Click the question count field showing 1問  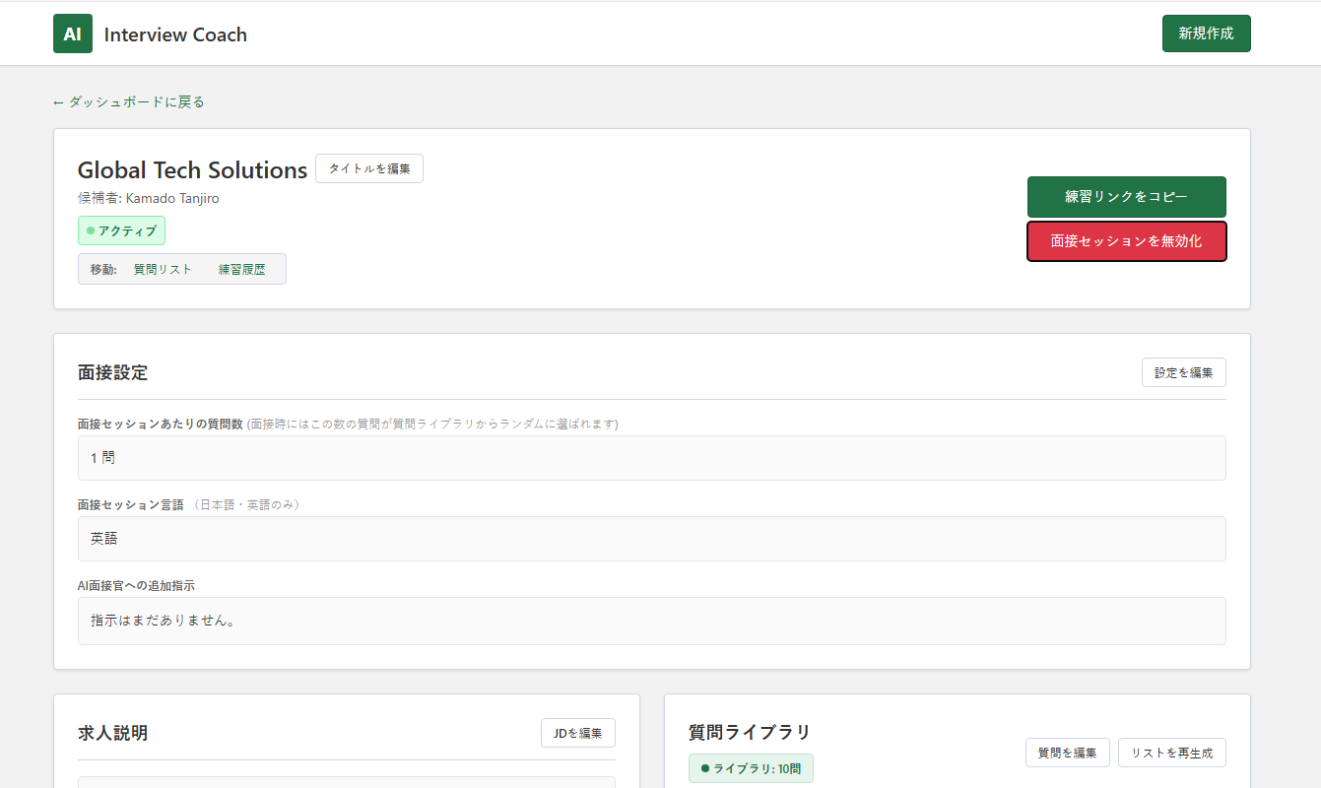[x=652, y=457]
